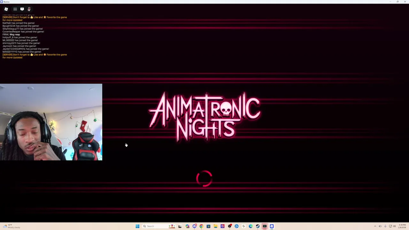Viewport: 409px width, 230px height.
Task: Click the webcam overlay thumbnail
Action: (x=51, y=122)
